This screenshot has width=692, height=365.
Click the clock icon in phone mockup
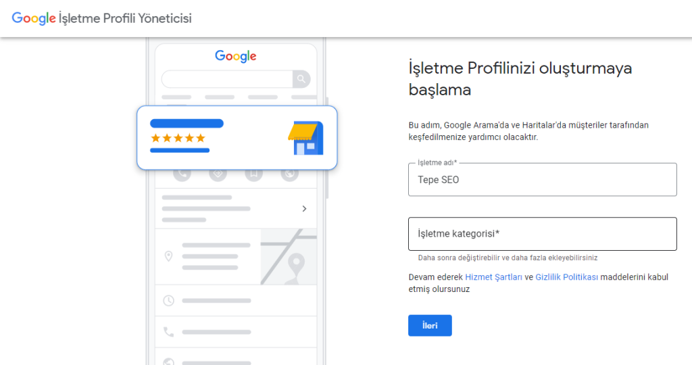[168, 301]
